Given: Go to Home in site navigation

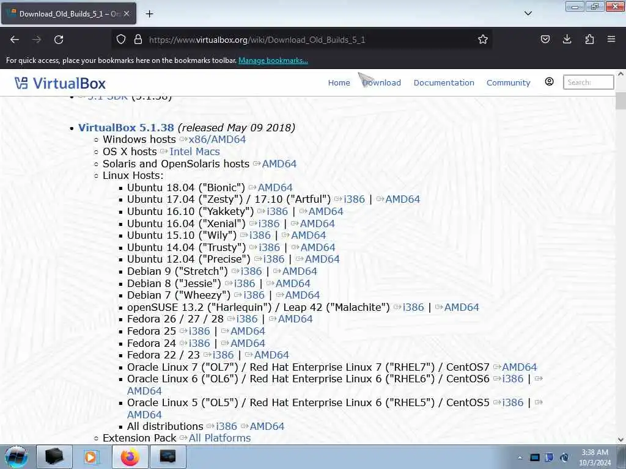Looking at the screenshot, I should pos(339,82).
